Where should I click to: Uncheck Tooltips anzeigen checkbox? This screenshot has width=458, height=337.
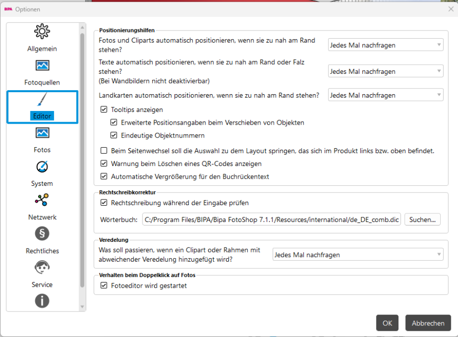pos(104,109)
